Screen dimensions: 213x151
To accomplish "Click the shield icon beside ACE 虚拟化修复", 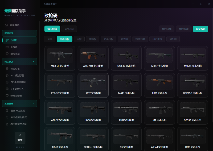I will (7, 117).
